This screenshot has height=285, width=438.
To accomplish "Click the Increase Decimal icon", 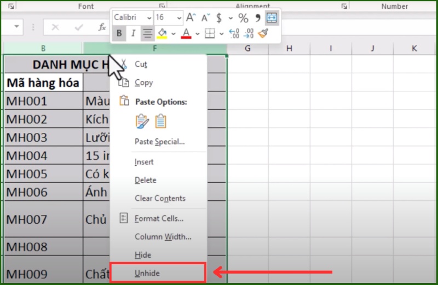I will click(234, 34).
